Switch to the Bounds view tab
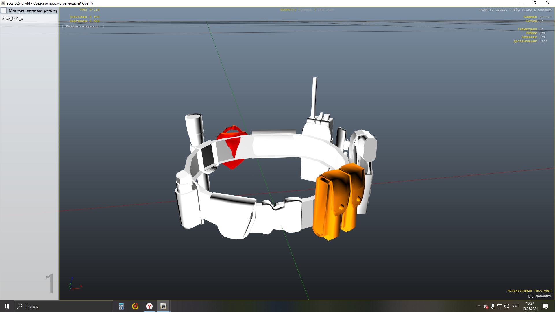555x312 pixels. 307,10
